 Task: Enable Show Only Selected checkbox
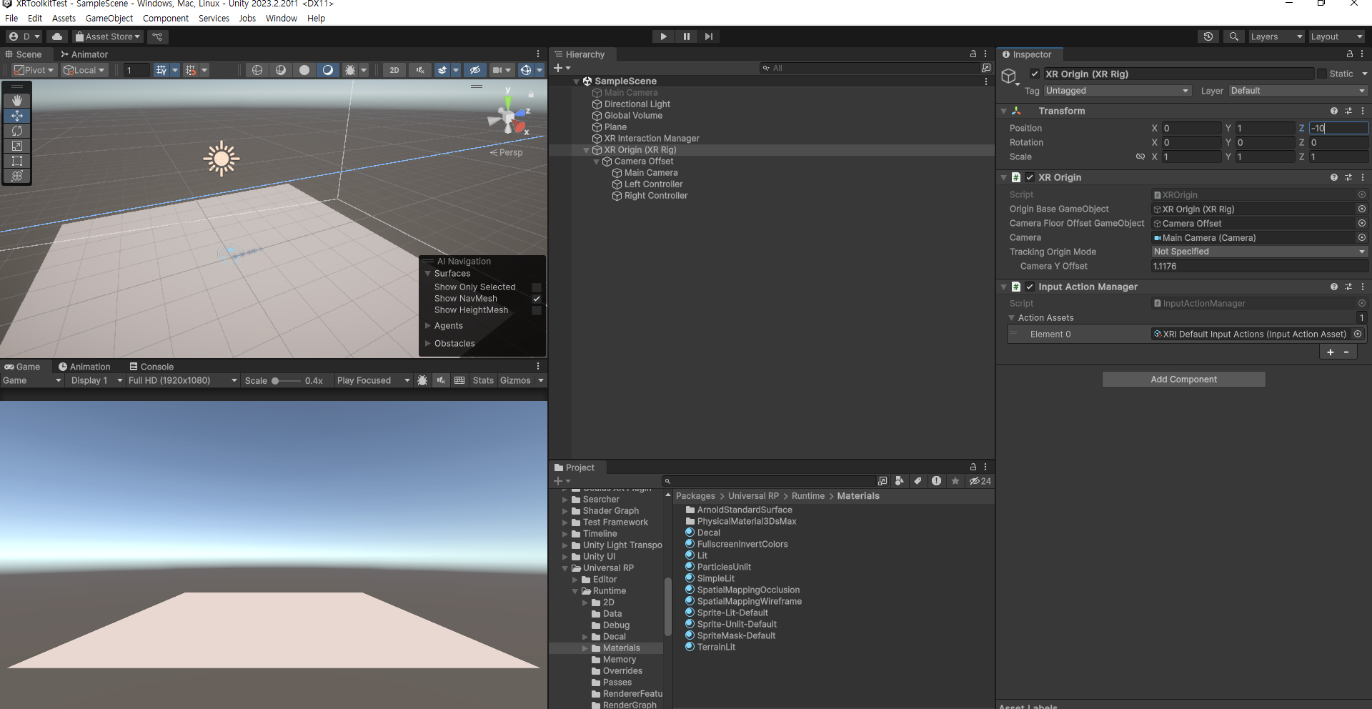tap(537, 287)
